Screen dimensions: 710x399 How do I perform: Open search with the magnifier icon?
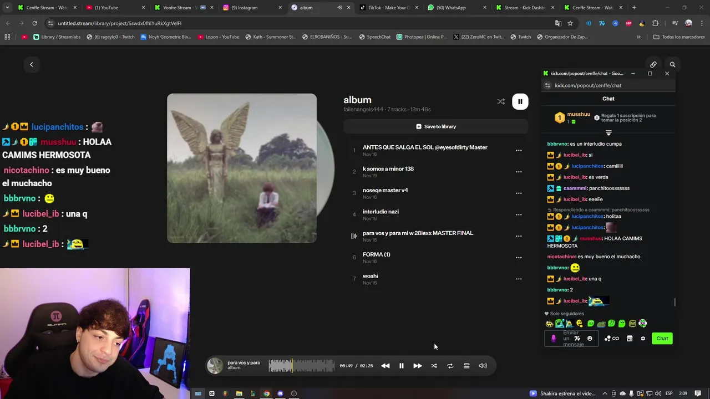[x=672, y=64]
